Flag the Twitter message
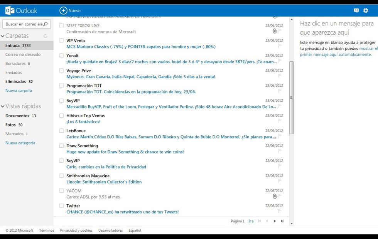378x239 pixels. click(x=280, y=211)
